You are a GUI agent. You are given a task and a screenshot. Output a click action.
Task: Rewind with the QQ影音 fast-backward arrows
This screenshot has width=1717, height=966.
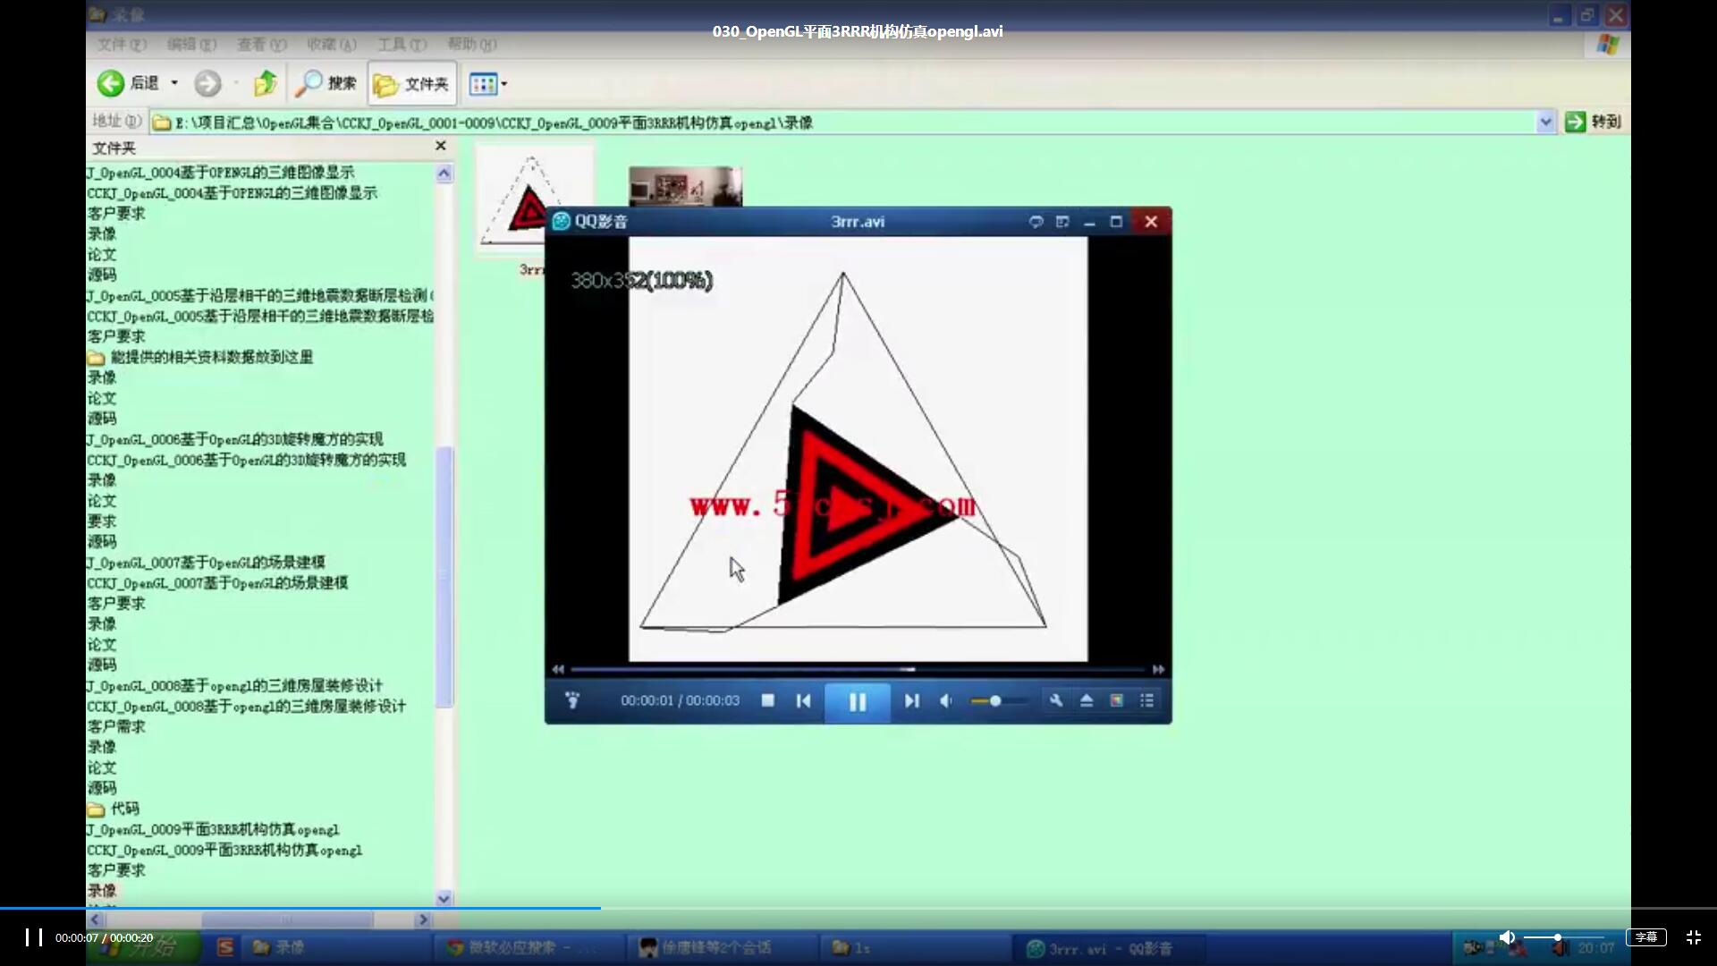(x=558, y=669)
